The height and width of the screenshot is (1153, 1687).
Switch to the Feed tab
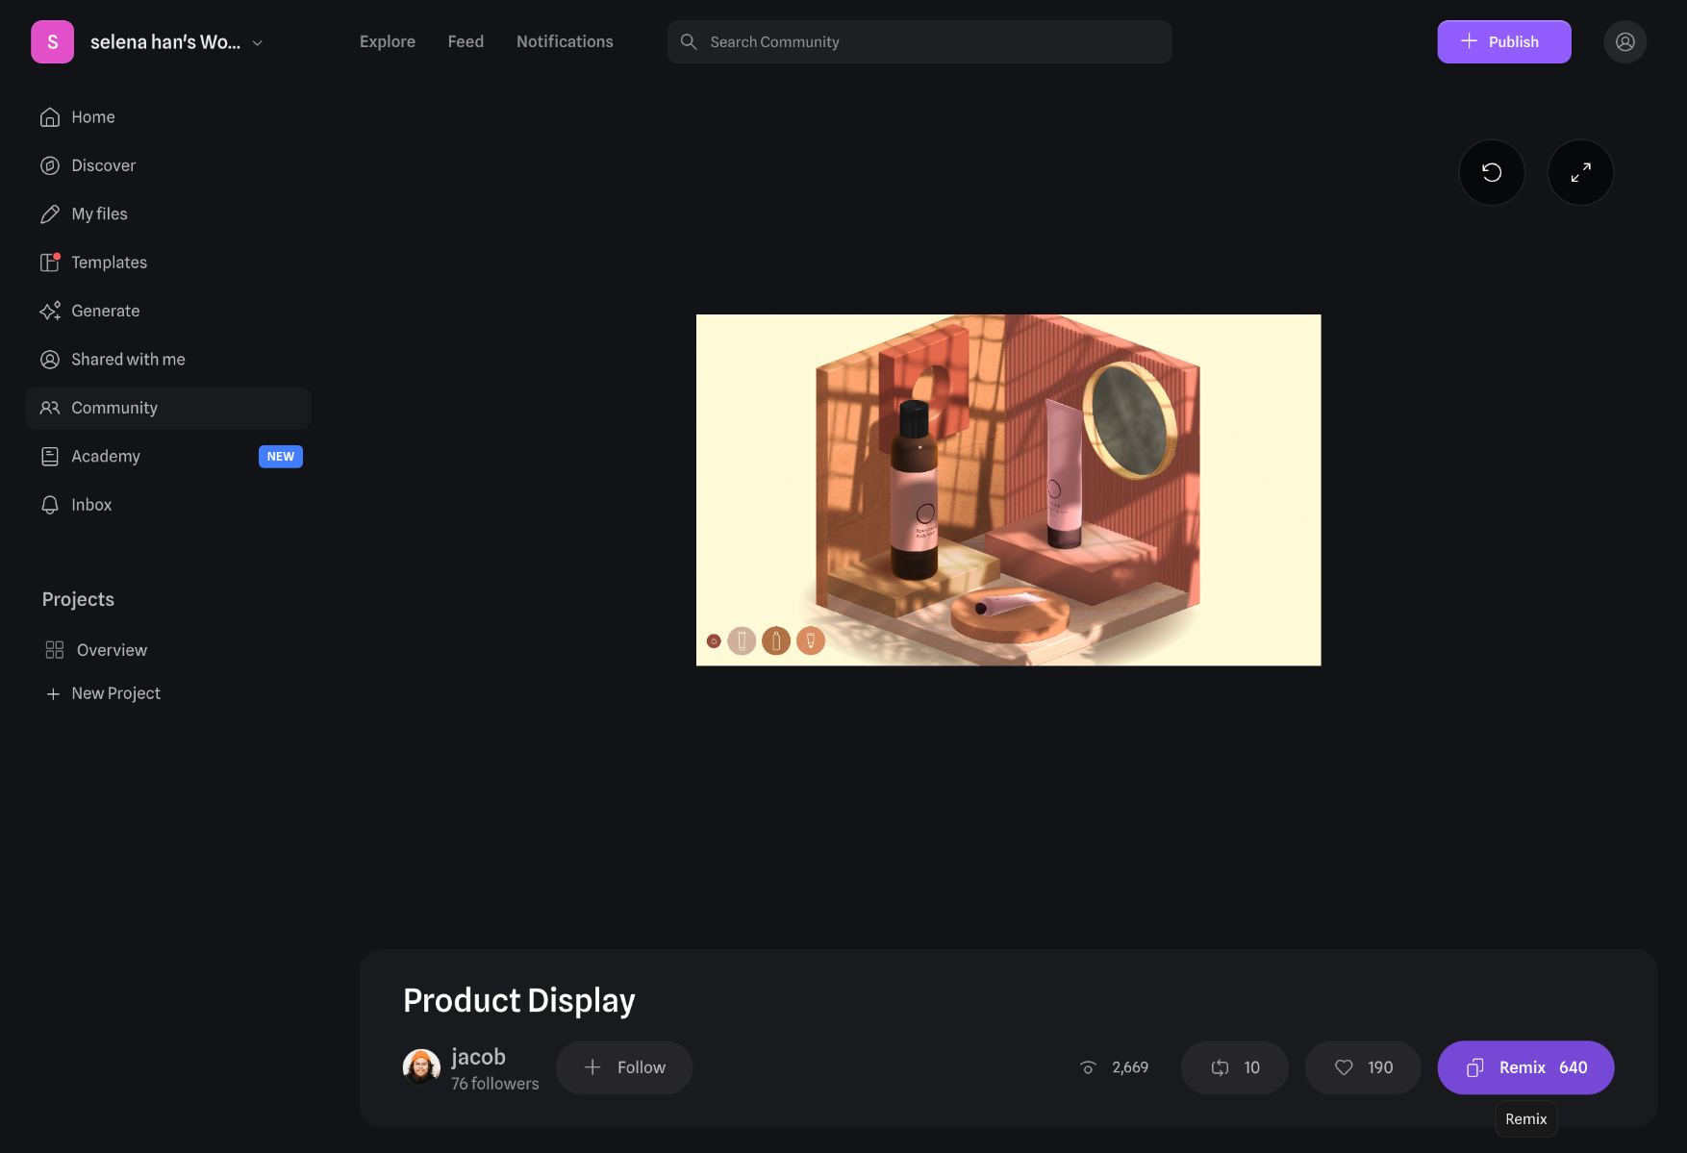tap(466, 42)
